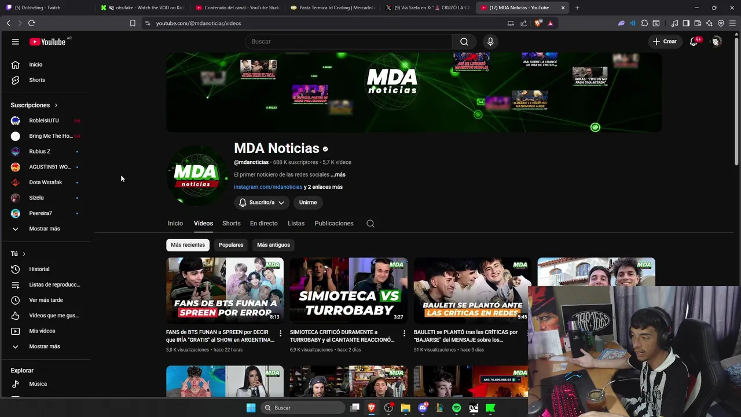
Task: Open Brave Shields lion icon
Action: click(x=538, y=23)
